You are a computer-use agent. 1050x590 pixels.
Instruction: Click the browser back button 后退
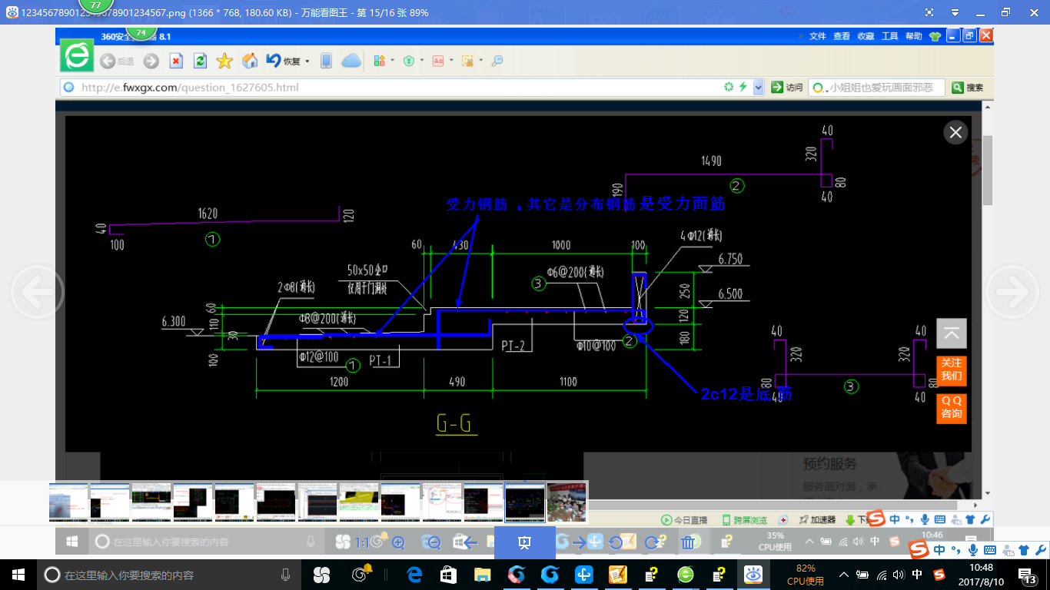[x=117, y=61]
